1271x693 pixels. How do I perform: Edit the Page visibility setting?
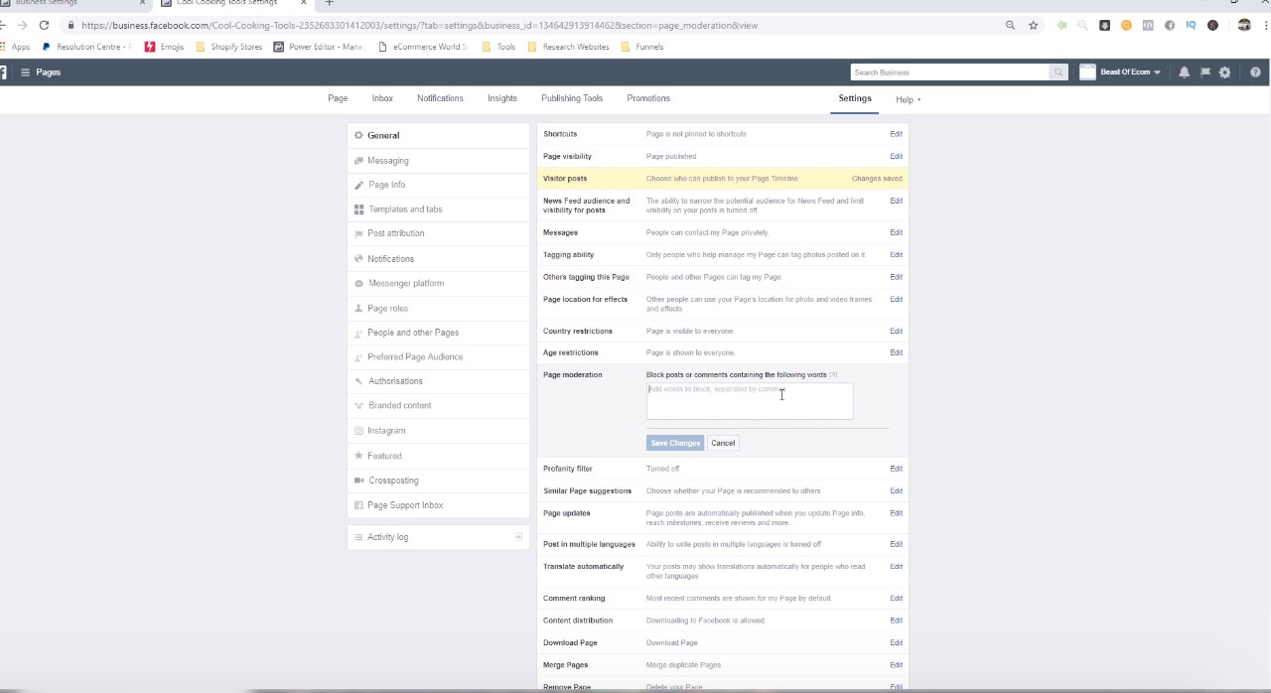point(896,156)
